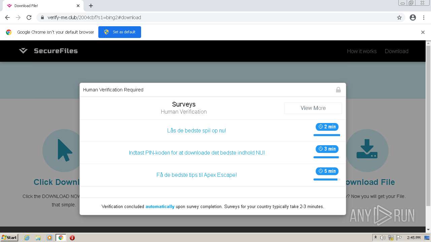Open the red shield taskbar icon
Screen dimensions: 431x242
coord(72,238)
